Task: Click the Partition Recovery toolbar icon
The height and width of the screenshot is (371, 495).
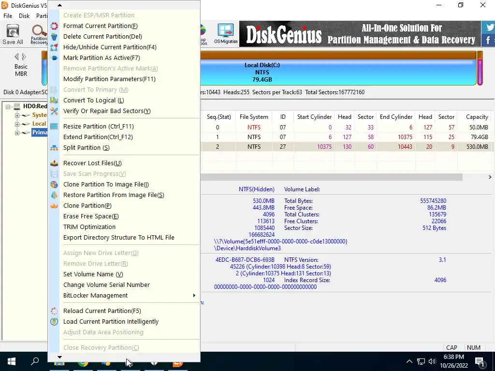Action: point(39,34)
